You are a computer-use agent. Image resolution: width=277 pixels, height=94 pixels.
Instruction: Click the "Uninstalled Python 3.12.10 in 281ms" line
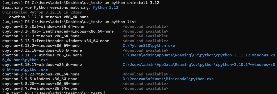[x=42, y=13]
